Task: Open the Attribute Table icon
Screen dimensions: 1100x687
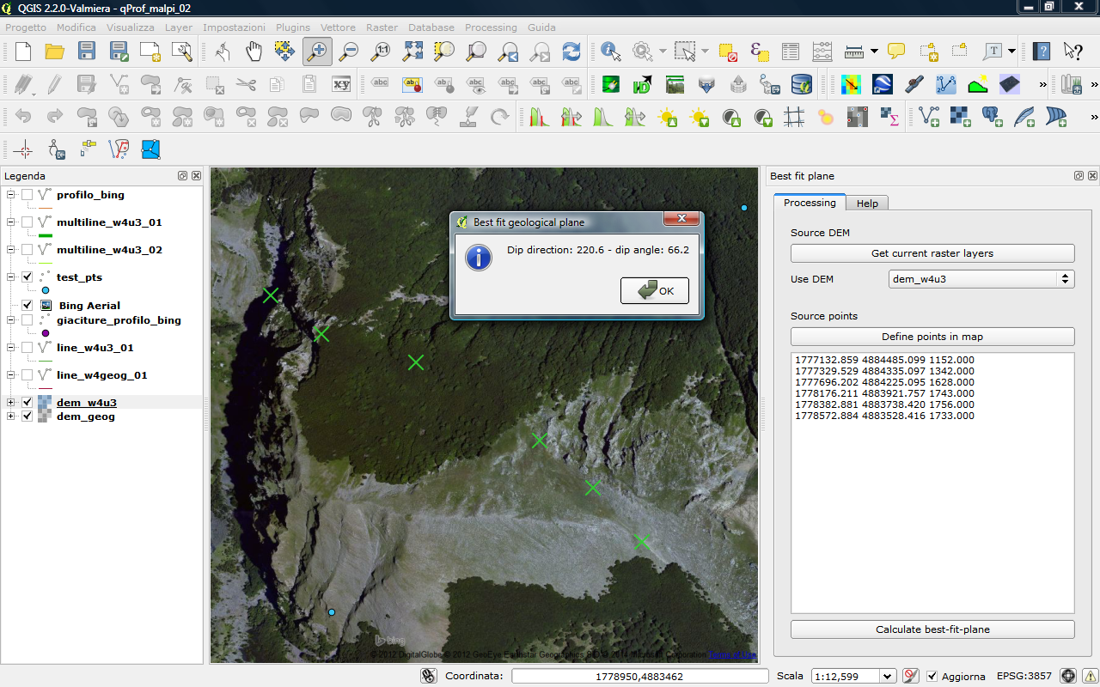Action: pos(788,51)
